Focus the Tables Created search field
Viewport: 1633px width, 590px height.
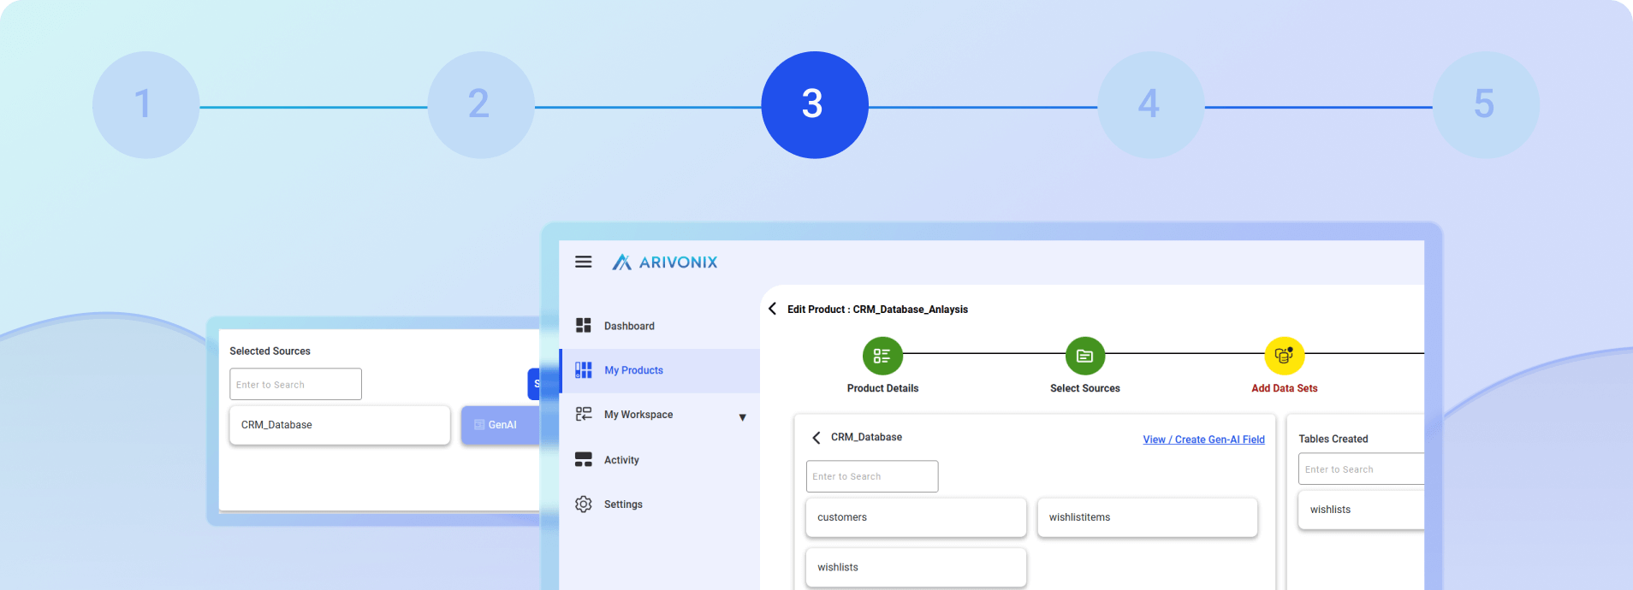1362,469
